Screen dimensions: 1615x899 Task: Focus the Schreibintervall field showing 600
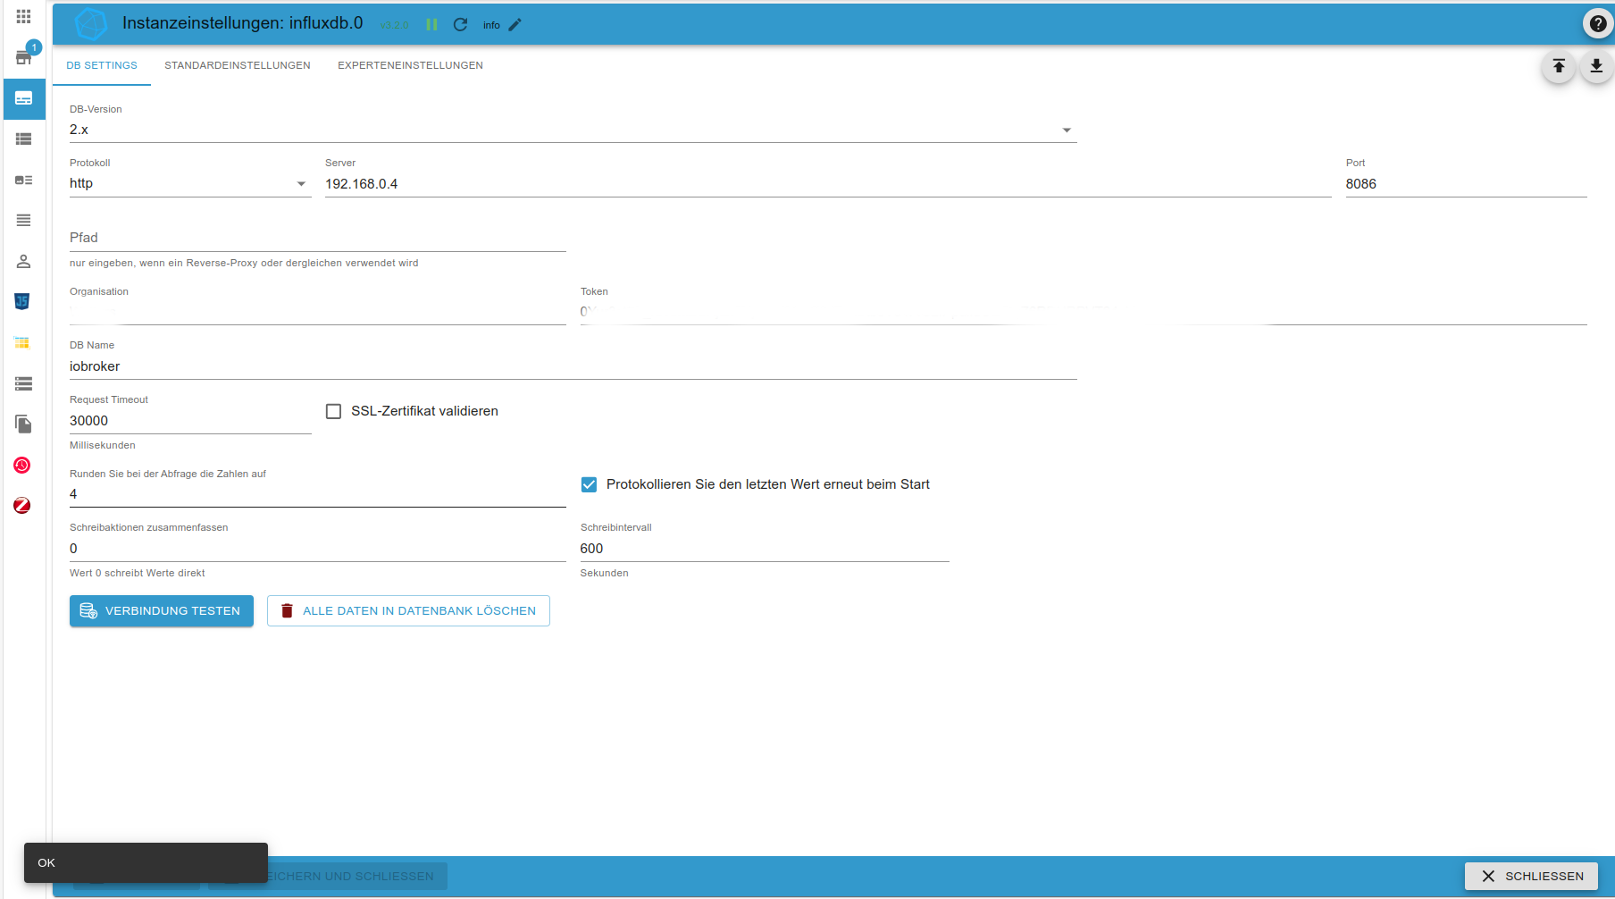[x=765, y=549]
